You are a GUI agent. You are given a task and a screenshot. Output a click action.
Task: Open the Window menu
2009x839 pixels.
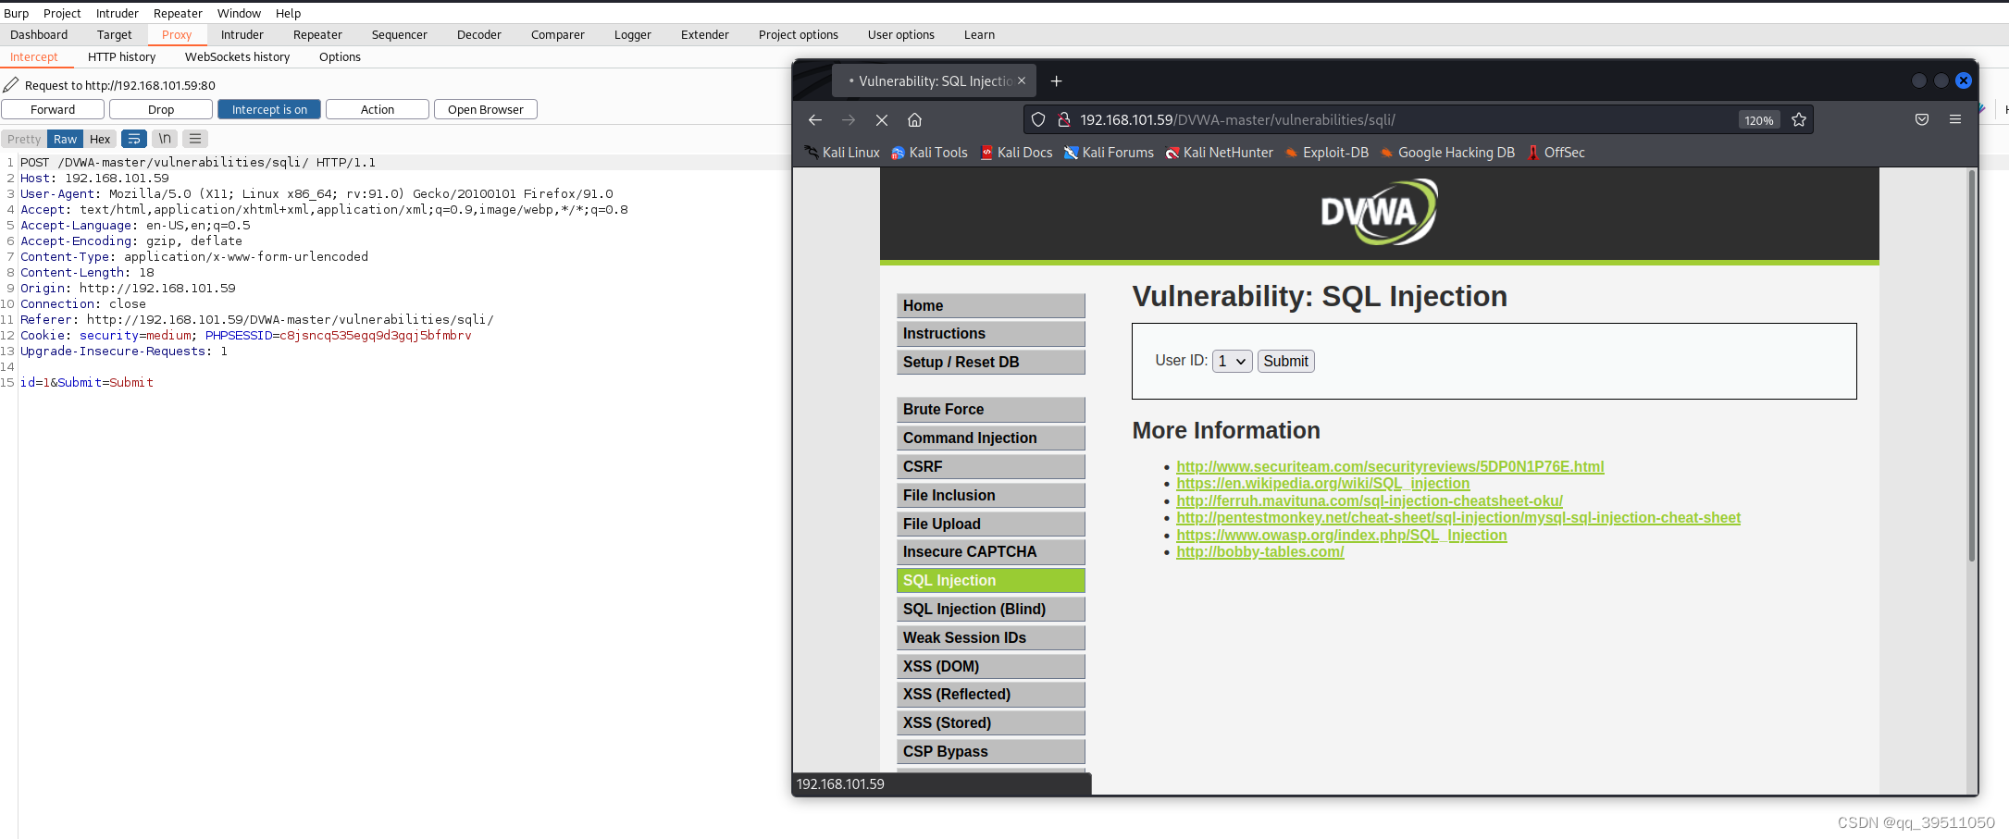point(239,13)
